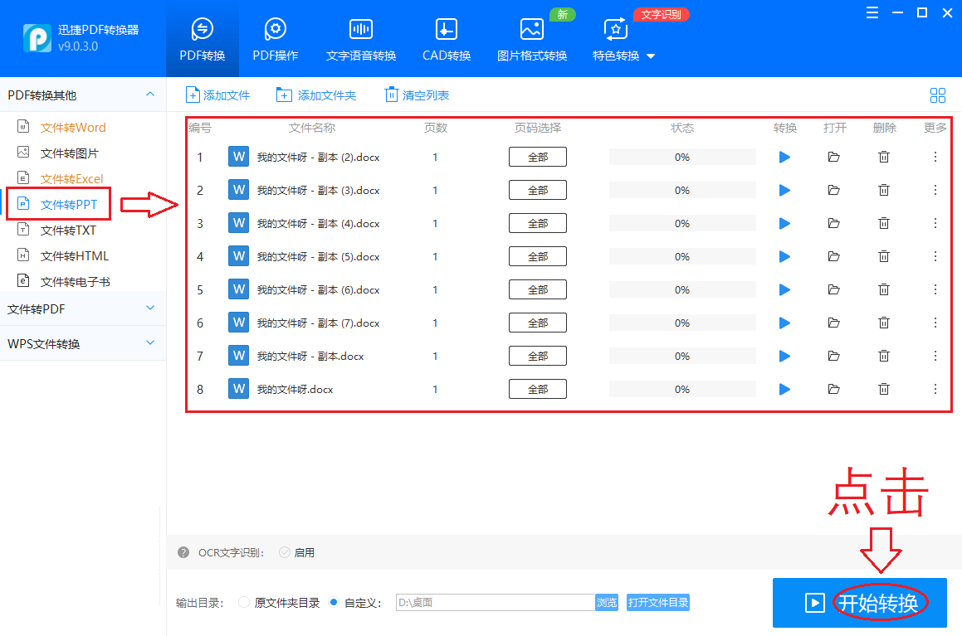This screenshot has height=636, width=962.
Task: Select 原文件夹目录 radio option
Action: coord(244,603)
